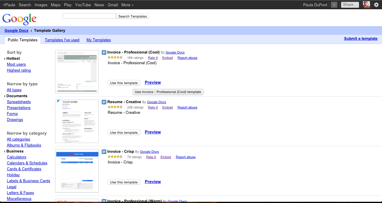Viewport: 382px width, 203px height.
Task: Click star rating of Resume - Creative
Action: 115,107
